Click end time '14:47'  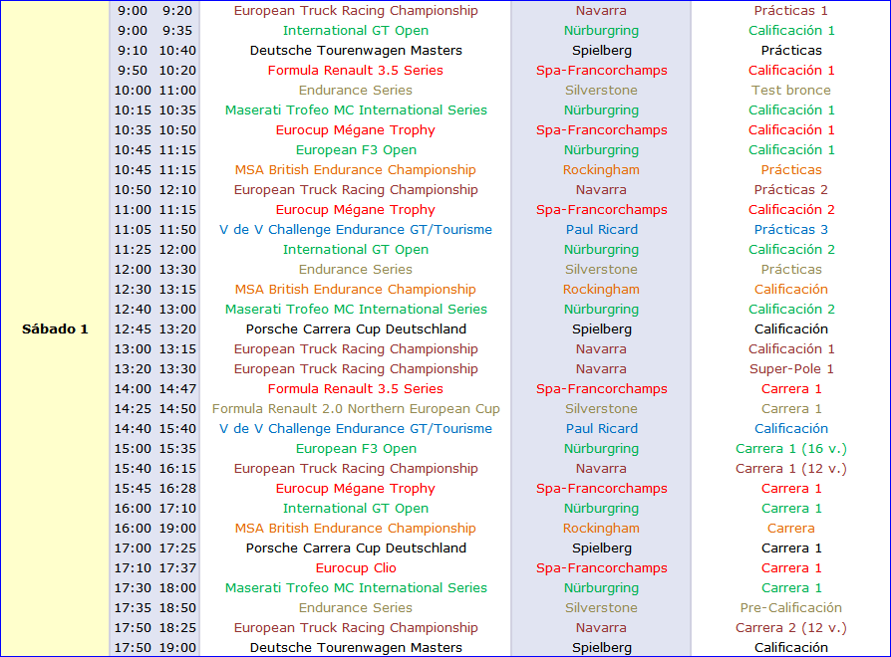177,388
